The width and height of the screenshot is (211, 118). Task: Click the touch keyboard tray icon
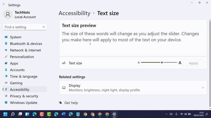pos(171,114)
